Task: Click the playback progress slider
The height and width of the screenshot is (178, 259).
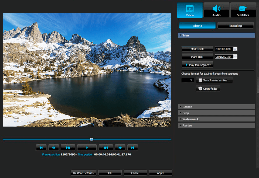Action: tap(91, 139)
